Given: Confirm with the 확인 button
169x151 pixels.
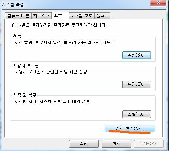Looking at the screenshot, I should (84, 144).
